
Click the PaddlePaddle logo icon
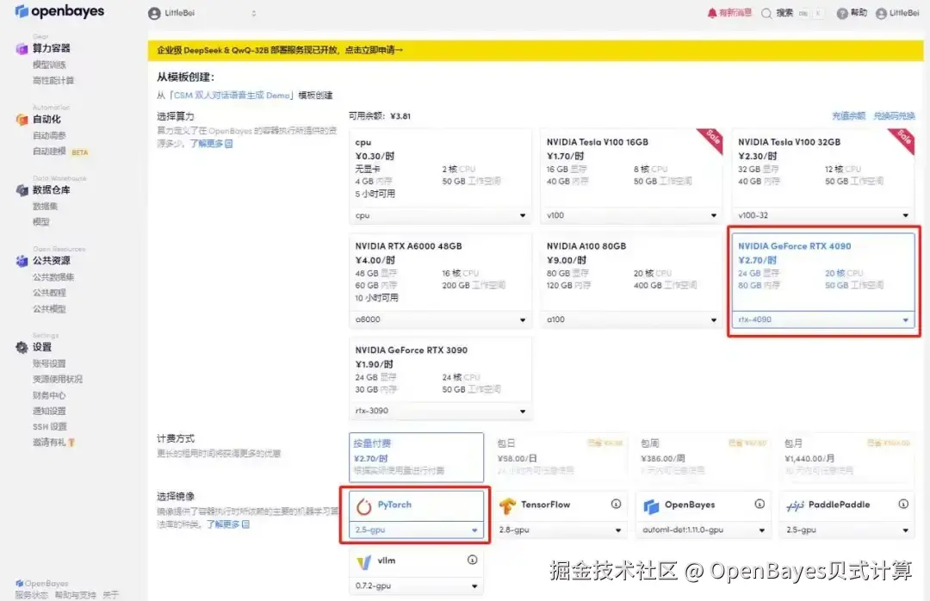[795, 505]
